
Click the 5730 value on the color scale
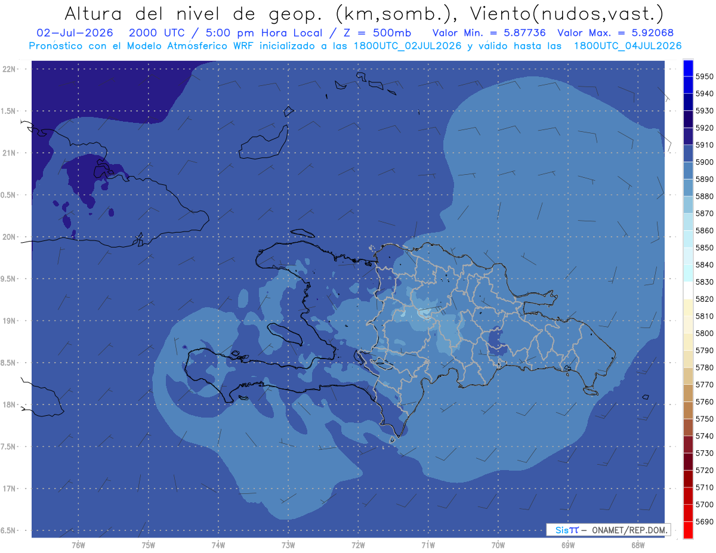tap(703, 453)
